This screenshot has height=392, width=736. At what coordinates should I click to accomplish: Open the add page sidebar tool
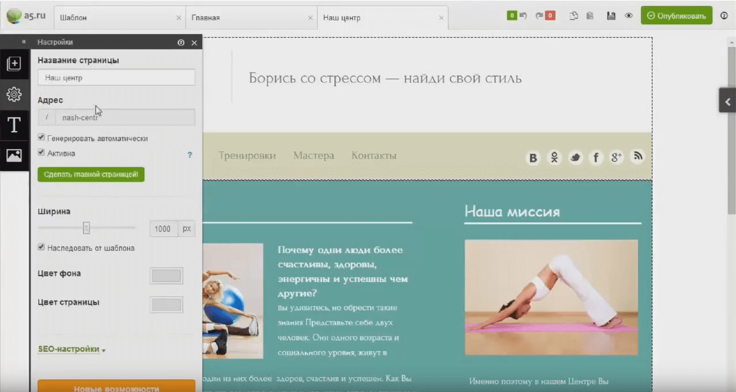[x=14, y=64]
